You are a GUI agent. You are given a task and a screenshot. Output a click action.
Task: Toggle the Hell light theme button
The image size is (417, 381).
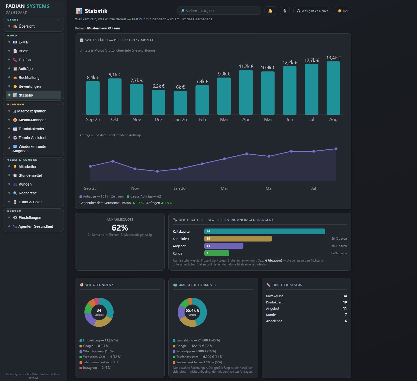[x=343, y=11]
